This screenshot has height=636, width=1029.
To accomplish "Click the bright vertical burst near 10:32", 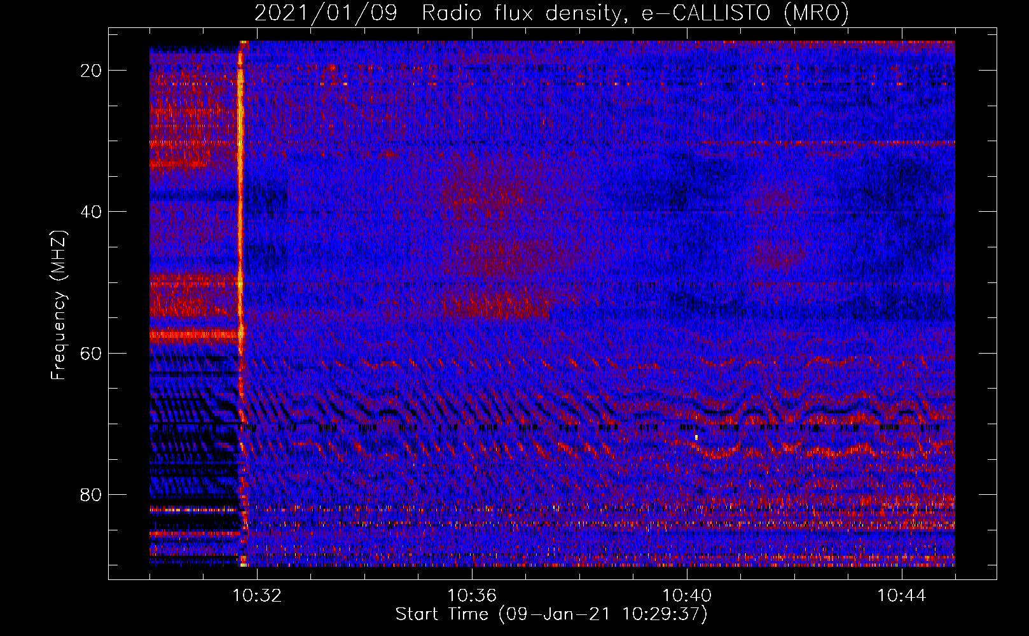I will coord(241,303).
